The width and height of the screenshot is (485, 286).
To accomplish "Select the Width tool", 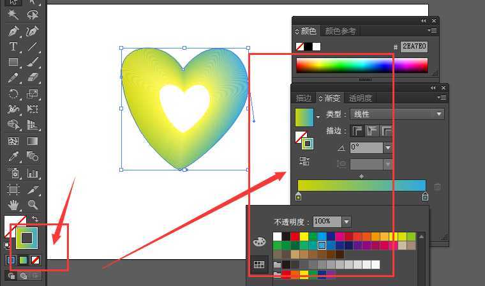I will point(13,109).
